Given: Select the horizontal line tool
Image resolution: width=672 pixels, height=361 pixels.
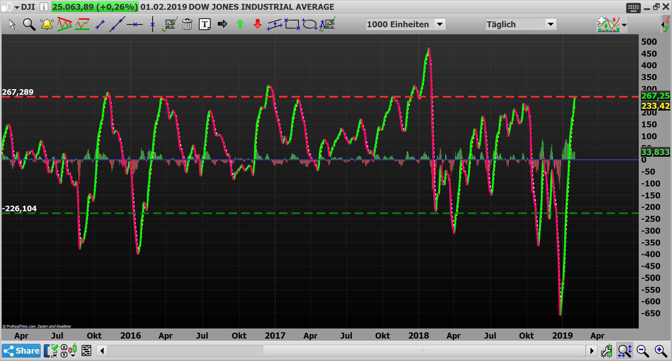Looking at the screenshot, I should [135, 24].
